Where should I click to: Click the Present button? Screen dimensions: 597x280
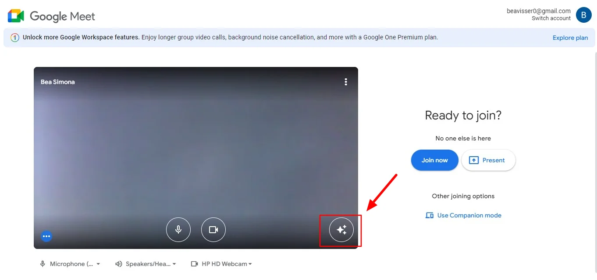tap(488, 160)
